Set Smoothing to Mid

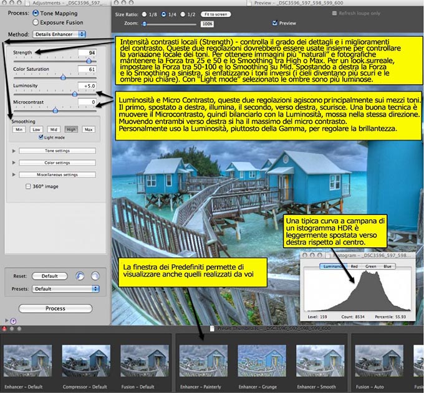(54, 130)
